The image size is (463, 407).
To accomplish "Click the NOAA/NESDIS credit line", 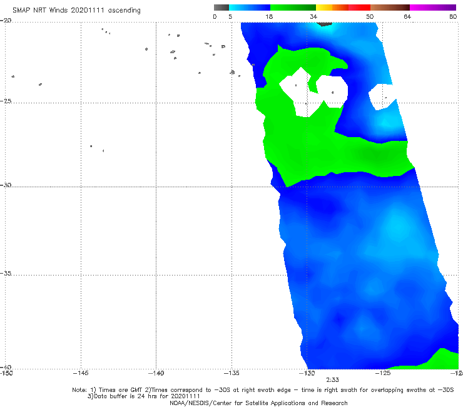I will [x=258, y=403].
